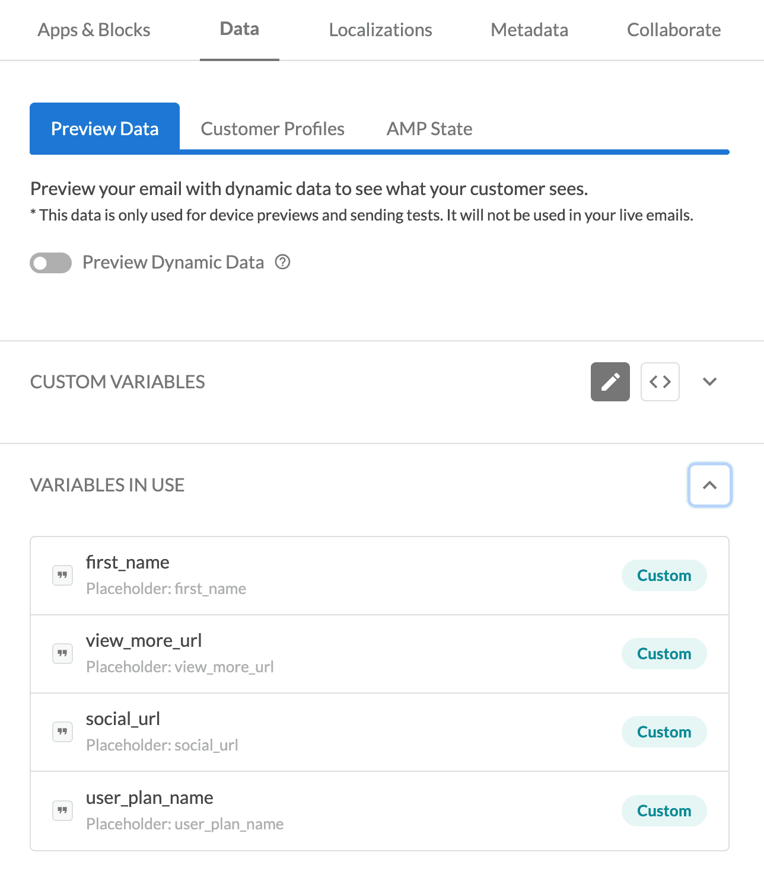Open the code view icon next to Custom Variables
This screenshot has height=894, width=764.
[660, 382]
